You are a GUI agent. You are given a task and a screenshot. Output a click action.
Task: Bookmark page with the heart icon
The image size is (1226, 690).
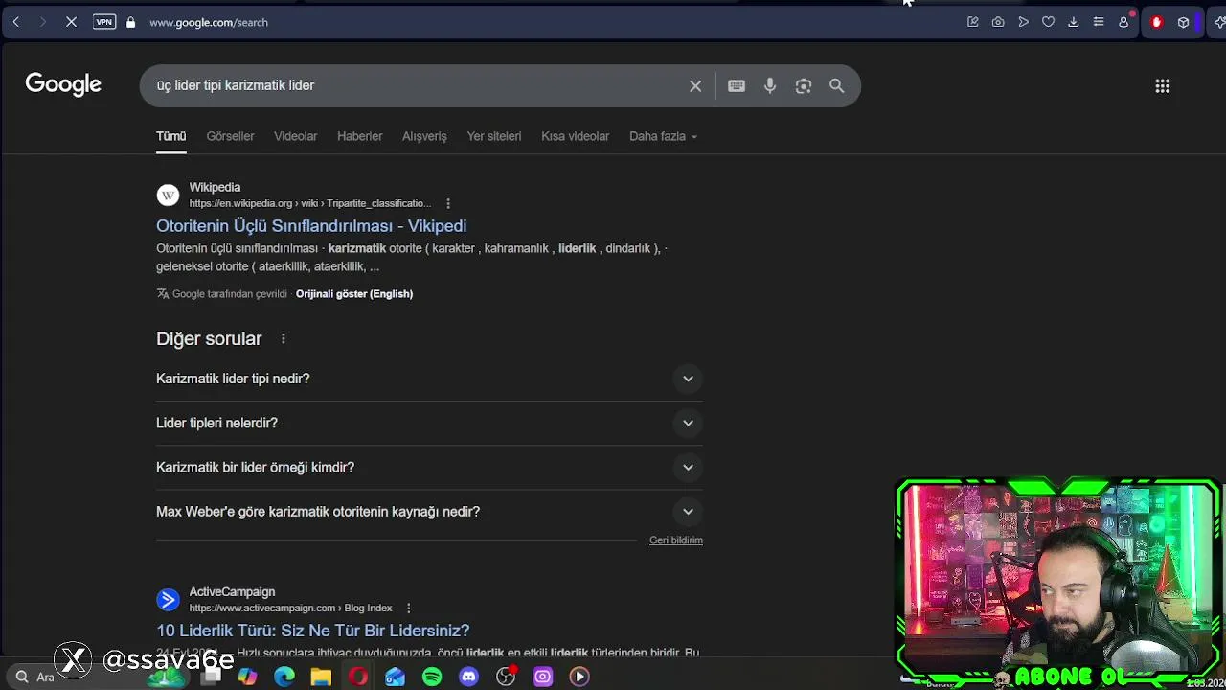pyautogui.click(x=1048, y=22)
